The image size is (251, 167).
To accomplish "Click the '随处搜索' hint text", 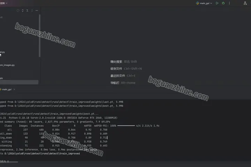I will coord(116,62).
